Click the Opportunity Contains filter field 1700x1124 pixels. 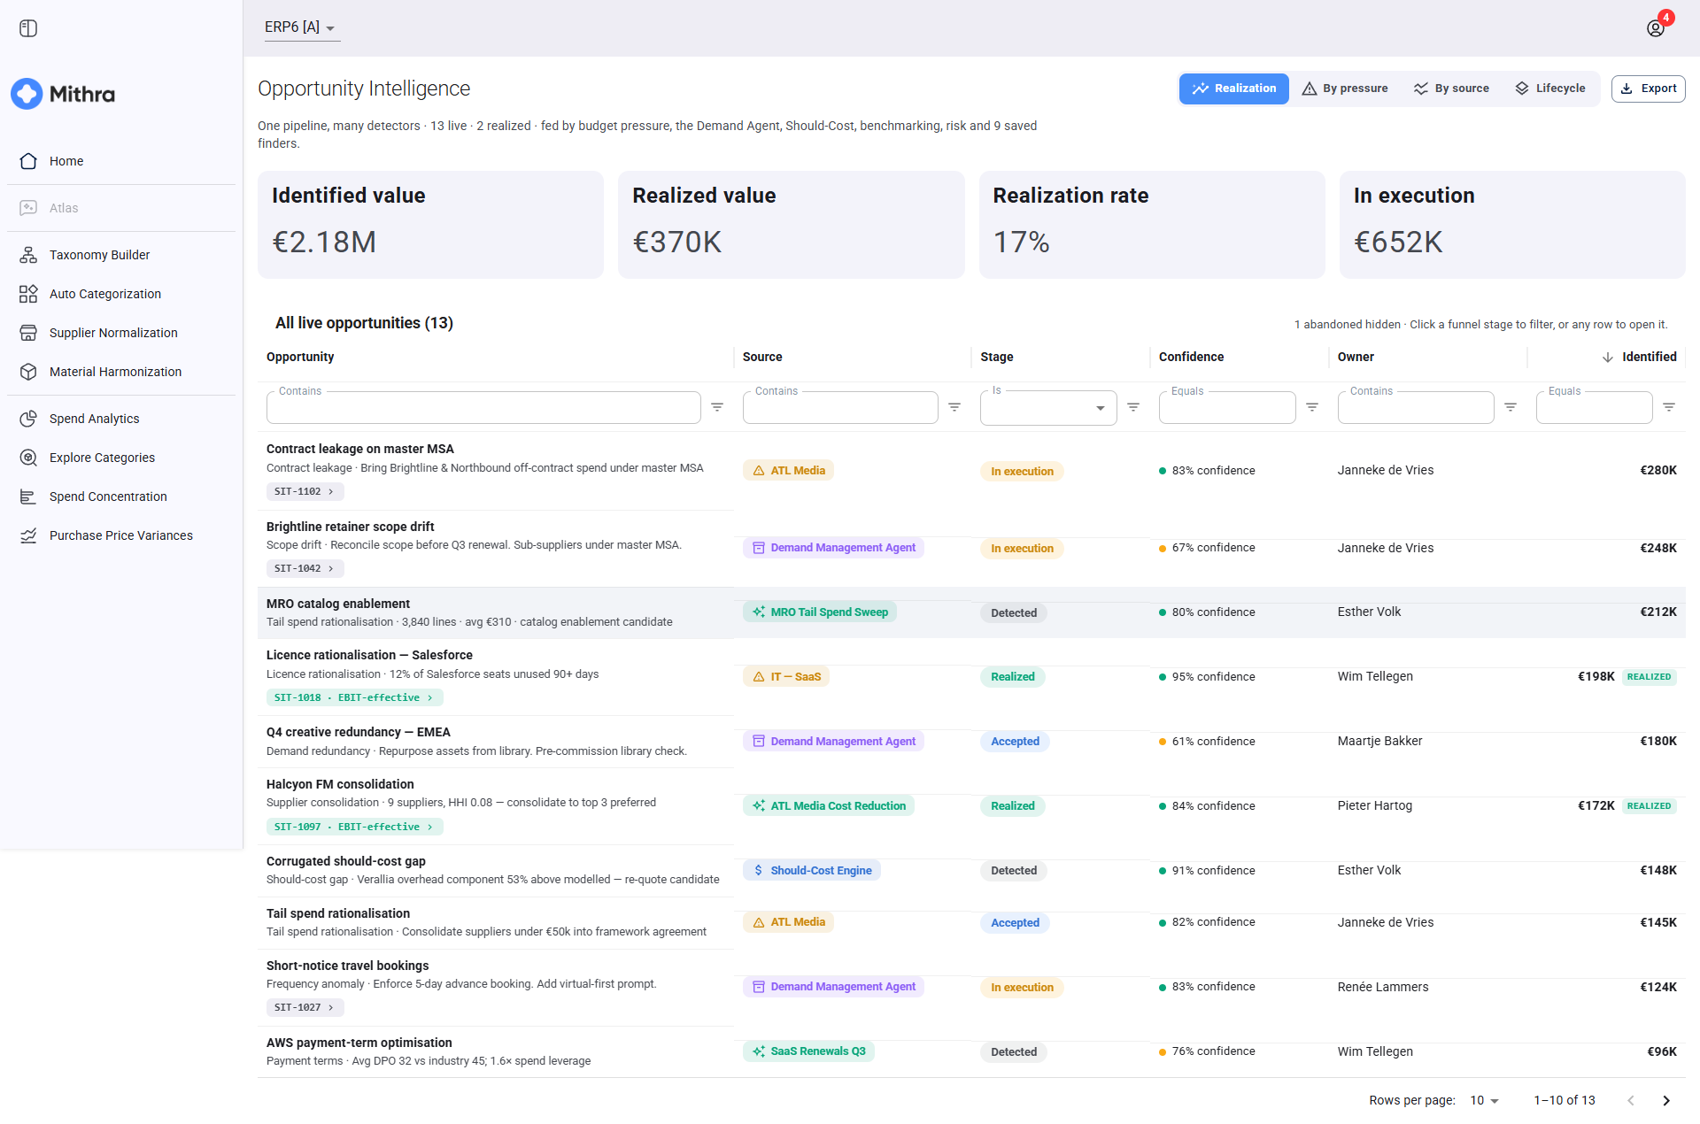point(483,408)
